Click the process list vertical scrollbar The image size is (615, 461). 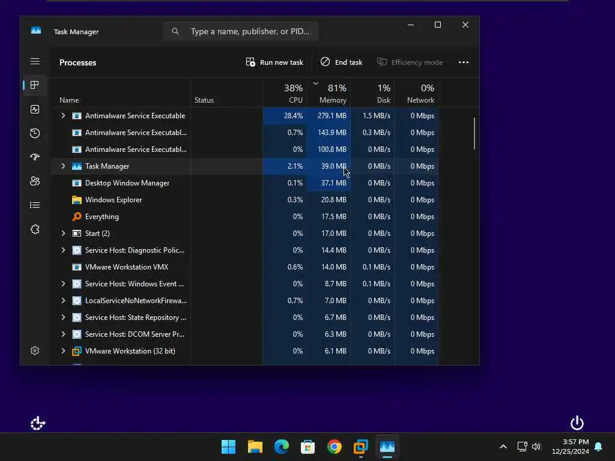click(474, 133)
